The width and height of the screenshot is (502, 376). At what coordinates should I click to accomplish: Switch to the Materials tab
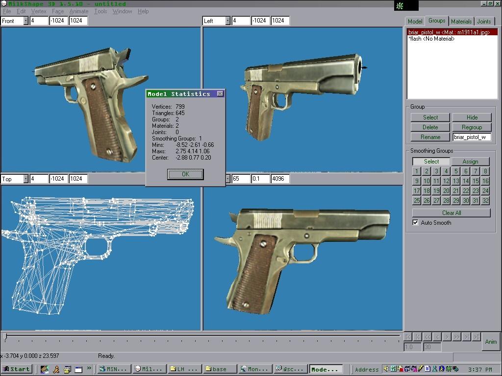[x=461, y=21]
